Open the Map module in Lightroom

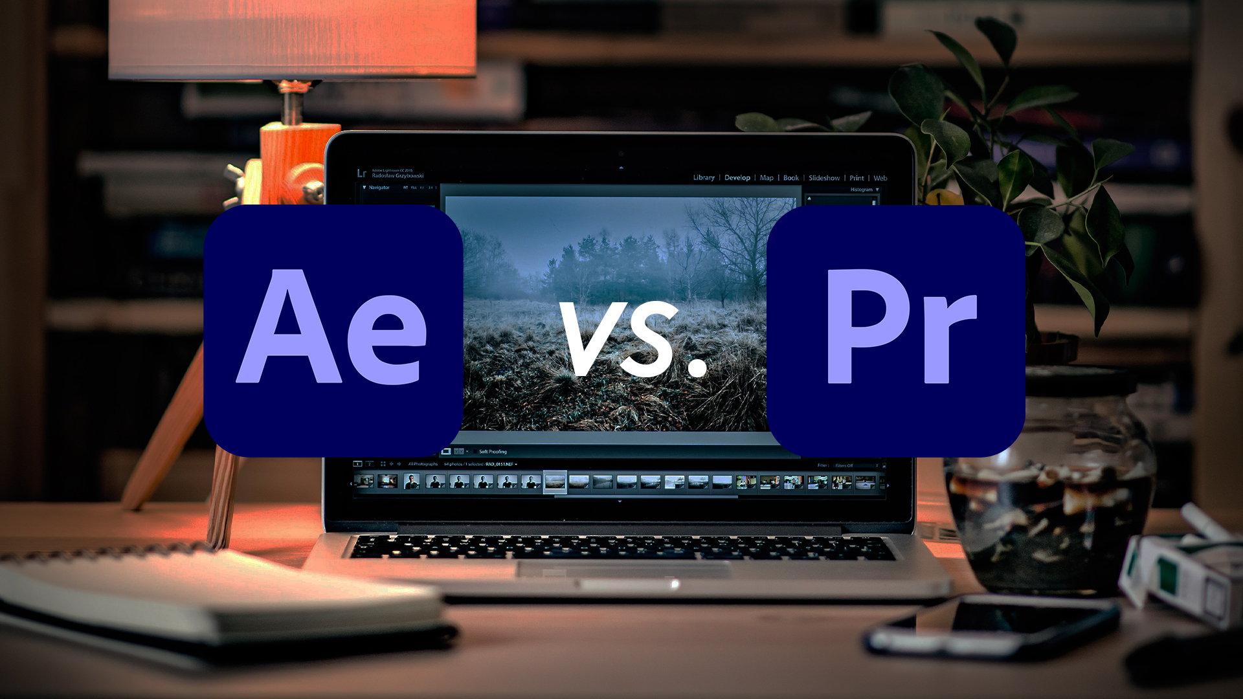[767, 177]
